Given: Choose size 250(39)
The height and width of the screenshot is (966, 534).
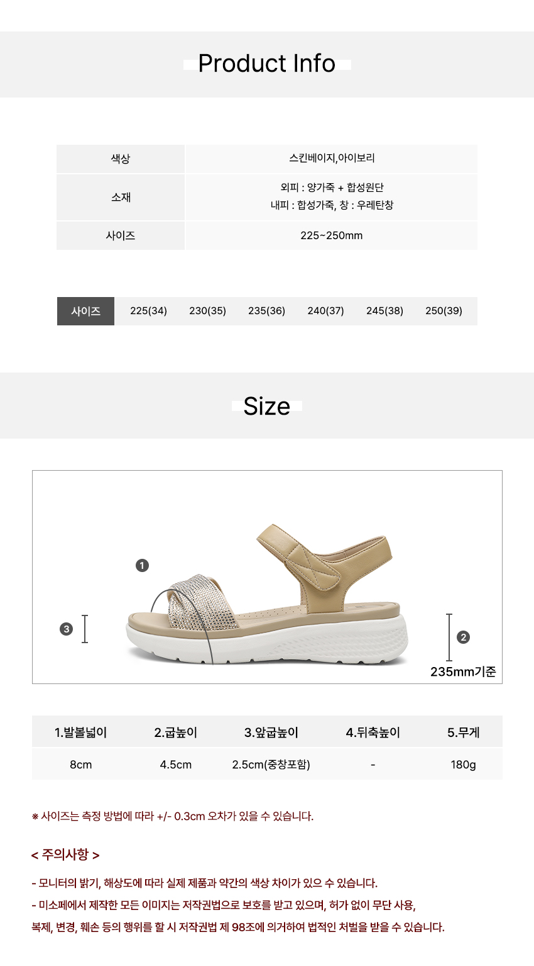Looking at the screenshot, I should 444,311.
